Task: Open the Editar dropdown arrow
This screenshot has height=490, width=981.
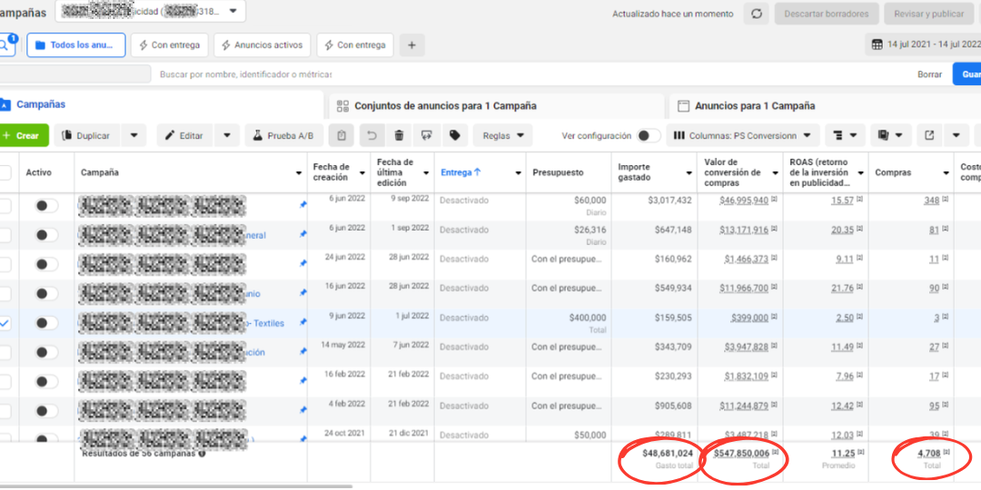Action: pos(226,135)
